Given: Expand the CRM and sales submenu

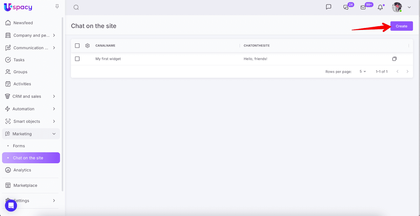Looking at the screenshot, I should point(54,96).
